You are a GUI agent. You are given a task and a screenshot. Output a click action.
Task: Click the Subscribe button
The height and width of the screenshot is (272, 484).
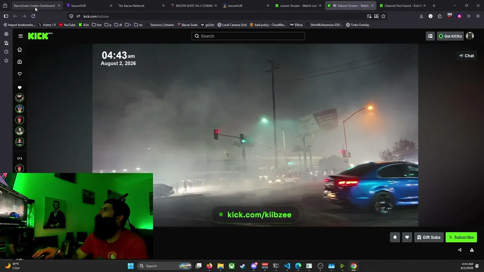click(x=461, y=237)
